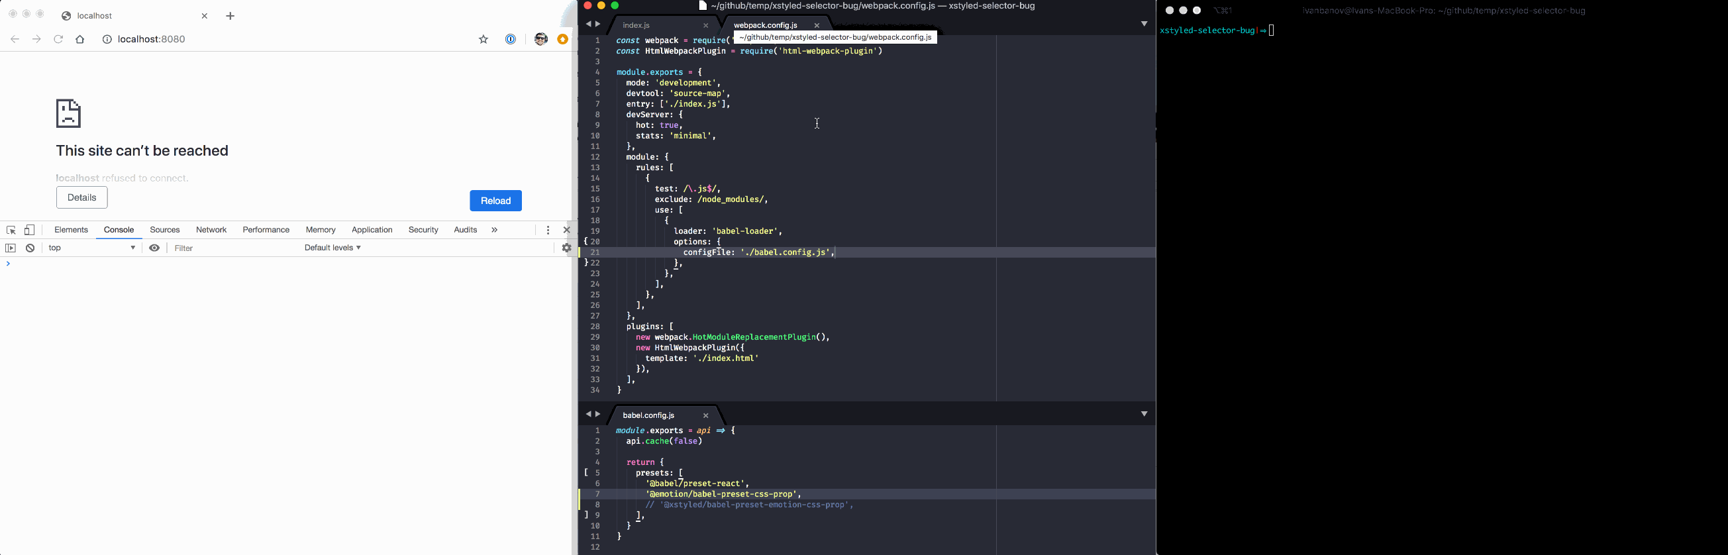Open the Default levels dropdown
Viewport: 1728px width, 555px height.
pyautogui.click(x=332, y=248)
